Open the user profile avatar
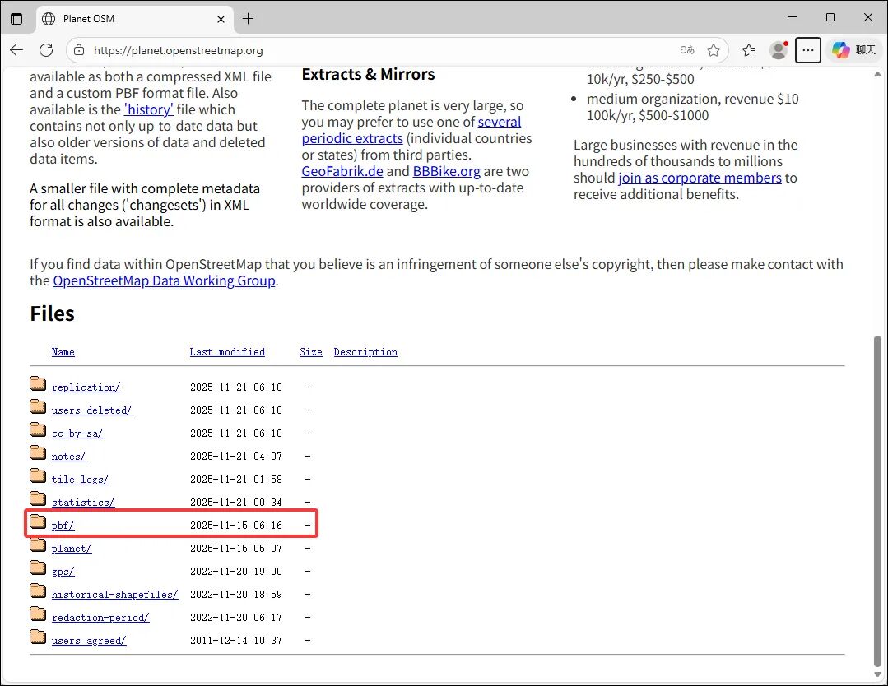This screenshot has height=686, width=888. 779,50
